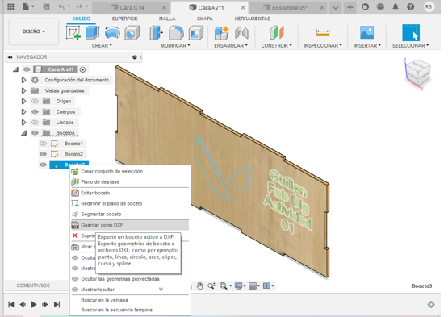Hide Boceto3 via its eye icon

click(x=43, y=165)
